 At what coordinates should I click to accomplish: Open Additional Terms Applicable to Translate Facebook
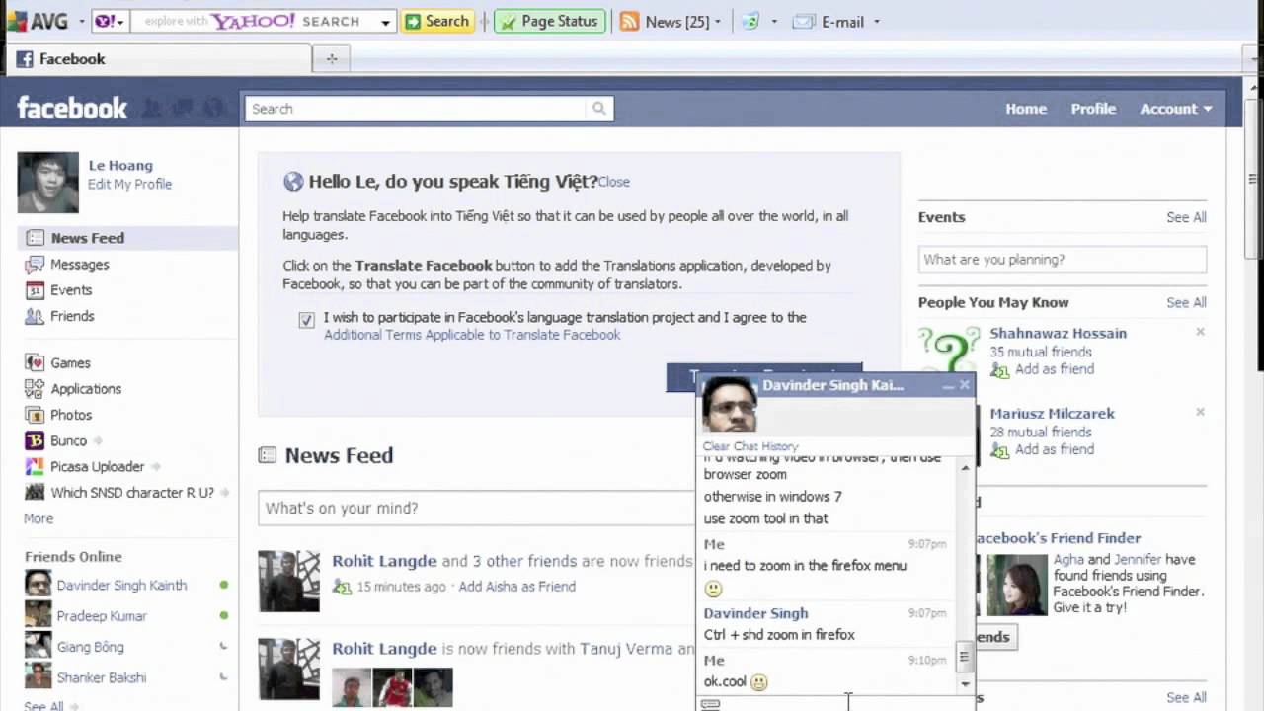click(x=472, y=335)
